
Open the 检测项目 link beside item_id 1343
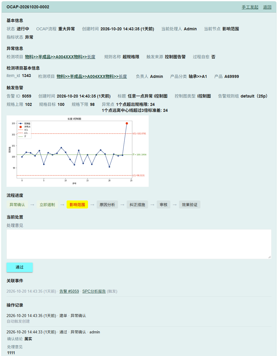[x=92, y=76]
